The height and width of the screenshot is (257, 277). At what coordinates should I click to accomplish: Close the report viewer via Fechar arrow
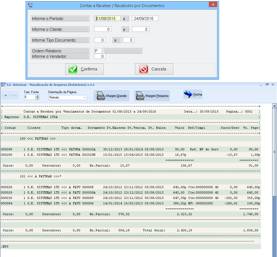click(x=193, y=94)
